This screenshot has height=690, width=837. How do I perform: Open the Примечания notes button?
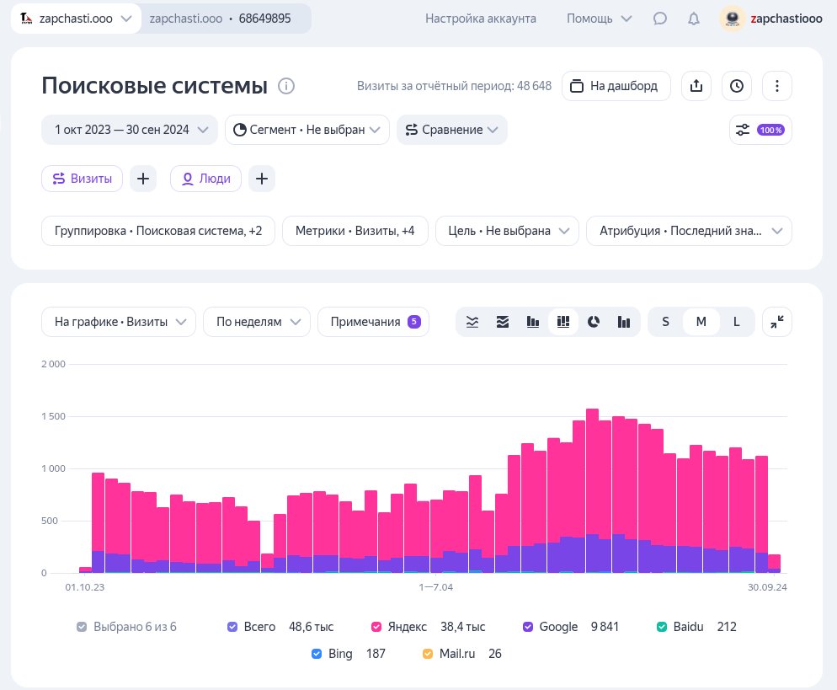click(373, 322)
